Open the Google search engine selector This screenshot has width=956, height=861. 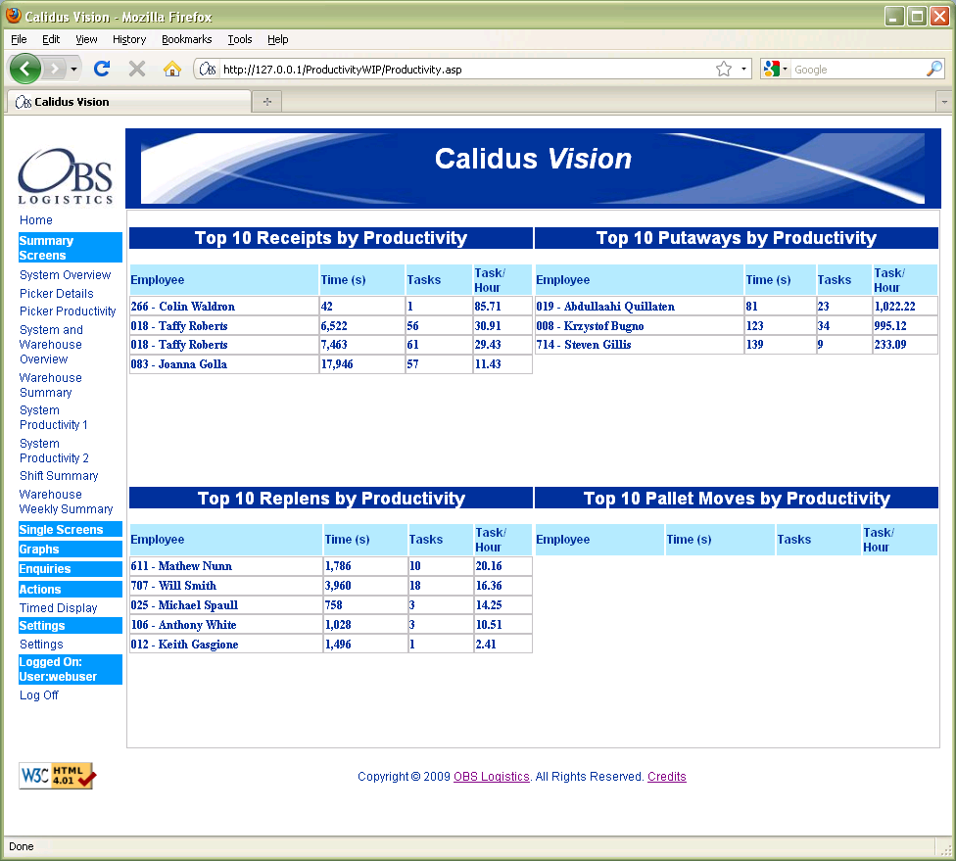pos(776,69)
